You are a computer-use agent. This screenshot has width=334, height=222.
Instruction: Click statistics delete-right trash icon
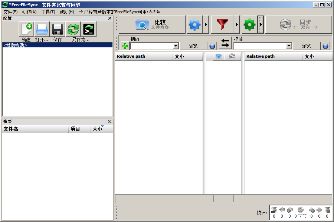point(328,210)
